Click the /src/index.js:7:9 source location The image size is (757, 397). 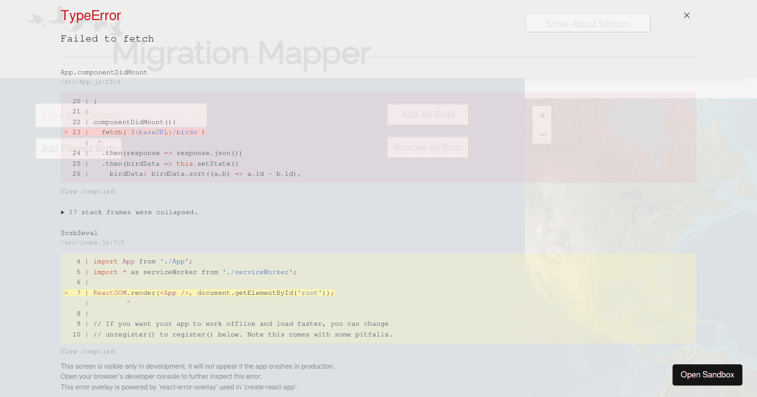(91, 242)
